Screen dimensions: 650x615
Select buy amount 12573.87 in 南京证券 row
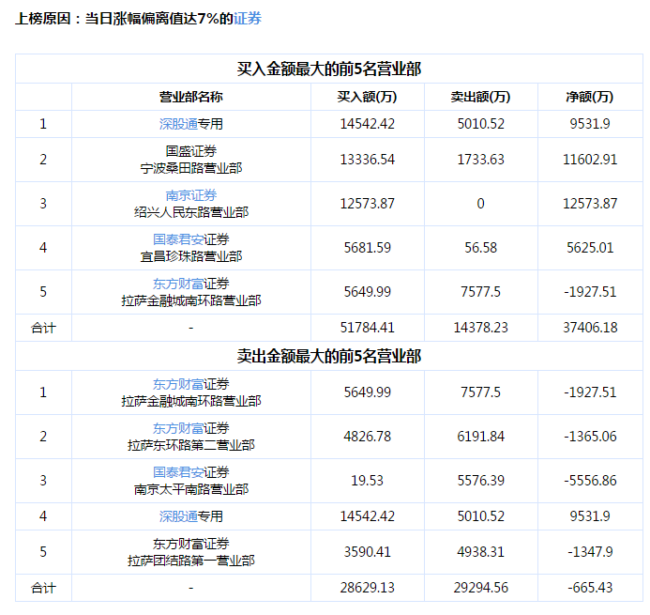368,204
